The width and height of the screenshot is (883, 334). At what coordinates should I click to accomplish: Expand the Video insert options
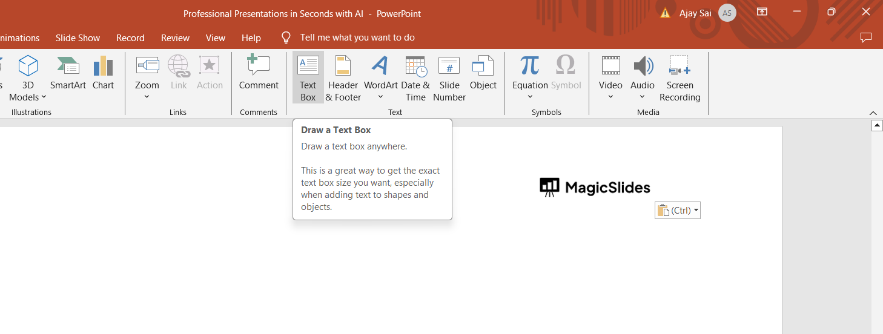(x=610, y=97)
